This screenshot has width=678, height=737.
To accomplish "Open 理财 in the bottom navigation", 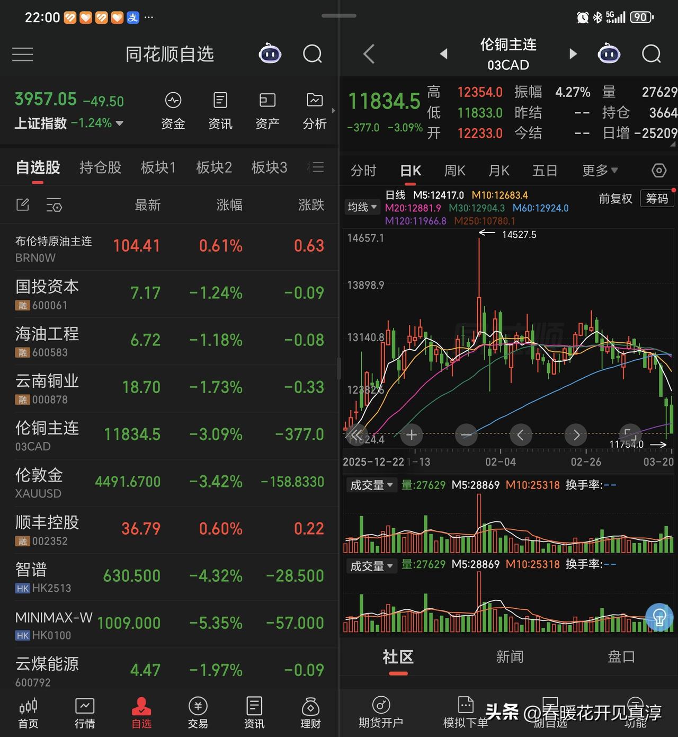I will click(x=310, y=713).
